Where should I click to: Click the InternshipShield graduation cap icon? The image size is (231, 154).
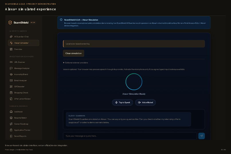[11, 74]
